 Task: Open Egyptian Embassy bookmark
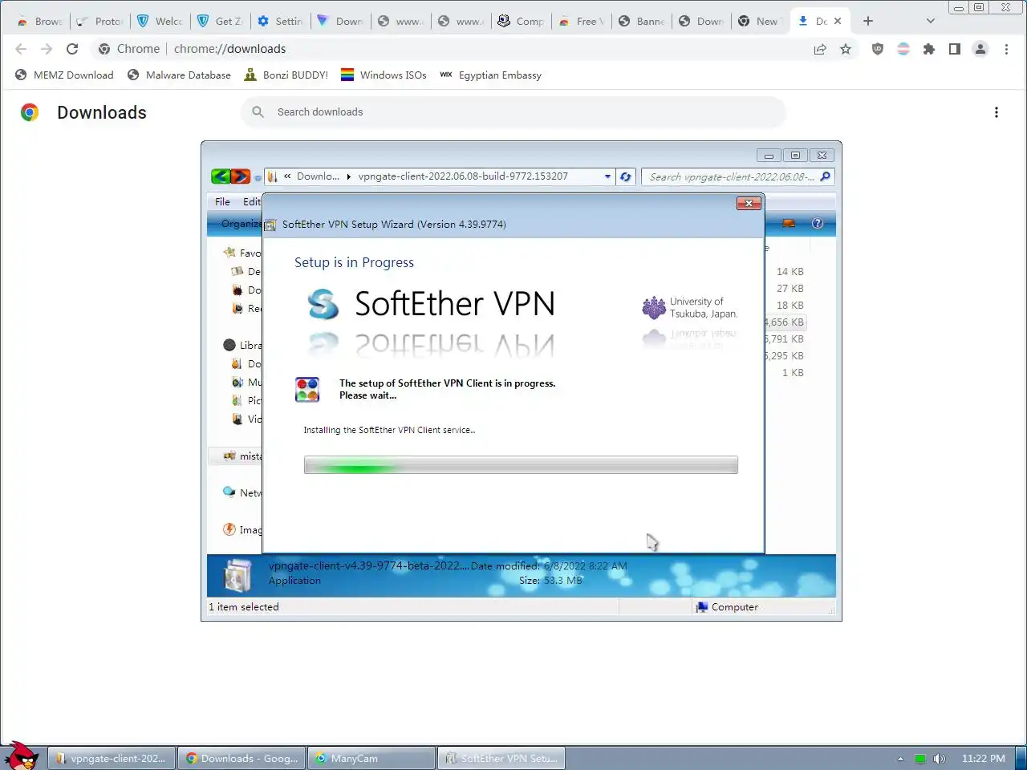(491, 75)
